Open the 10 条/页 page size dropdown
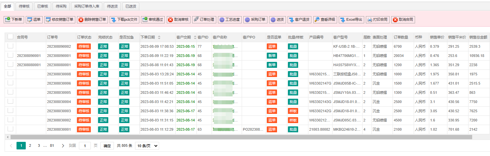This screenshot has width=490, height=156. pyautogui.click(x=147, y=145)
